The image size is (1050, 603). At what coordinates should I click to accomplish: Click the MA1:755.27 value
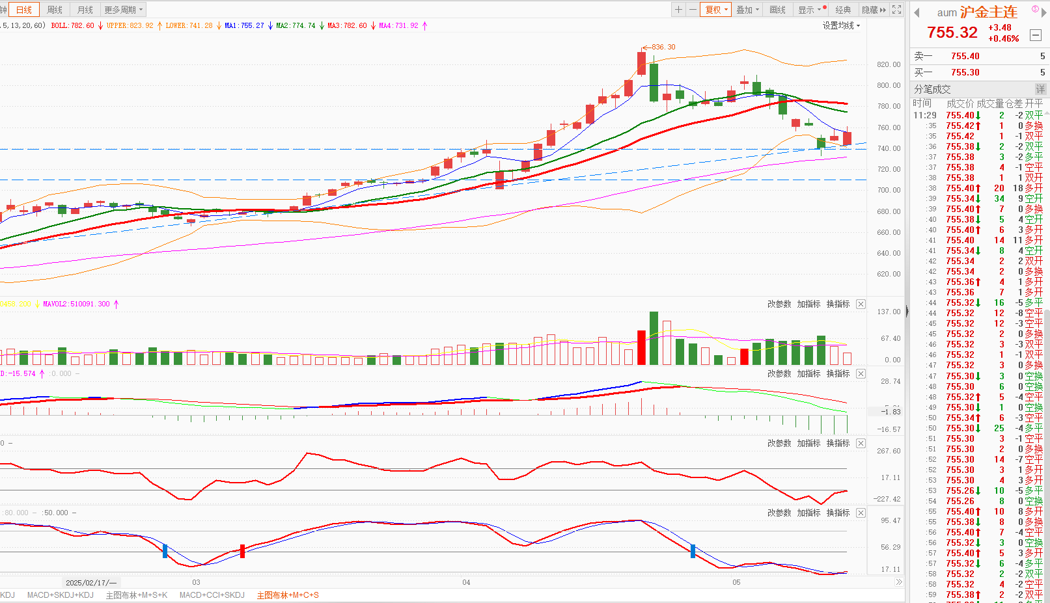click(x=244, y=25)
